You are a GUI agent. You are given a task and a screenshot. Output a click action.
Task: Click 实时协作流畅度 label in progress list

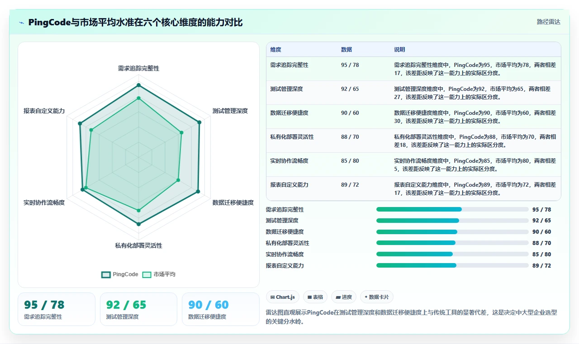coord(285,254)
